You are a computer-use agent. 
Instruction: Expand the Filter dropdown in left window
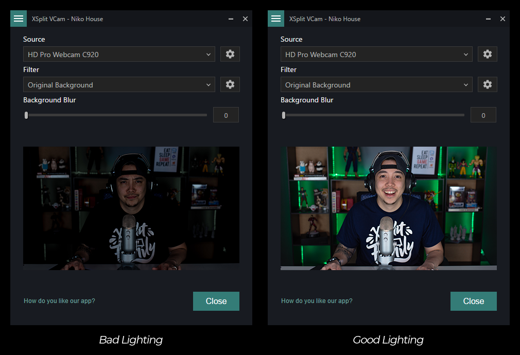coord(119,85)
